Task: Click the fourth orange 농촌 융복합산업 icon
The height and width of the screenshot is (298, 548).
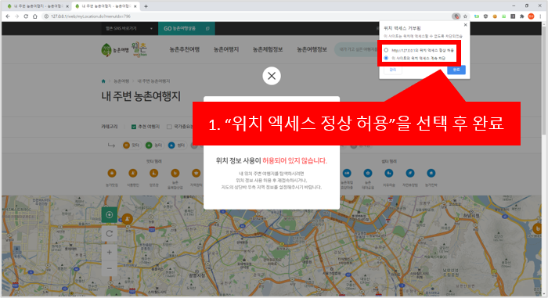Action: pos(175,174)
